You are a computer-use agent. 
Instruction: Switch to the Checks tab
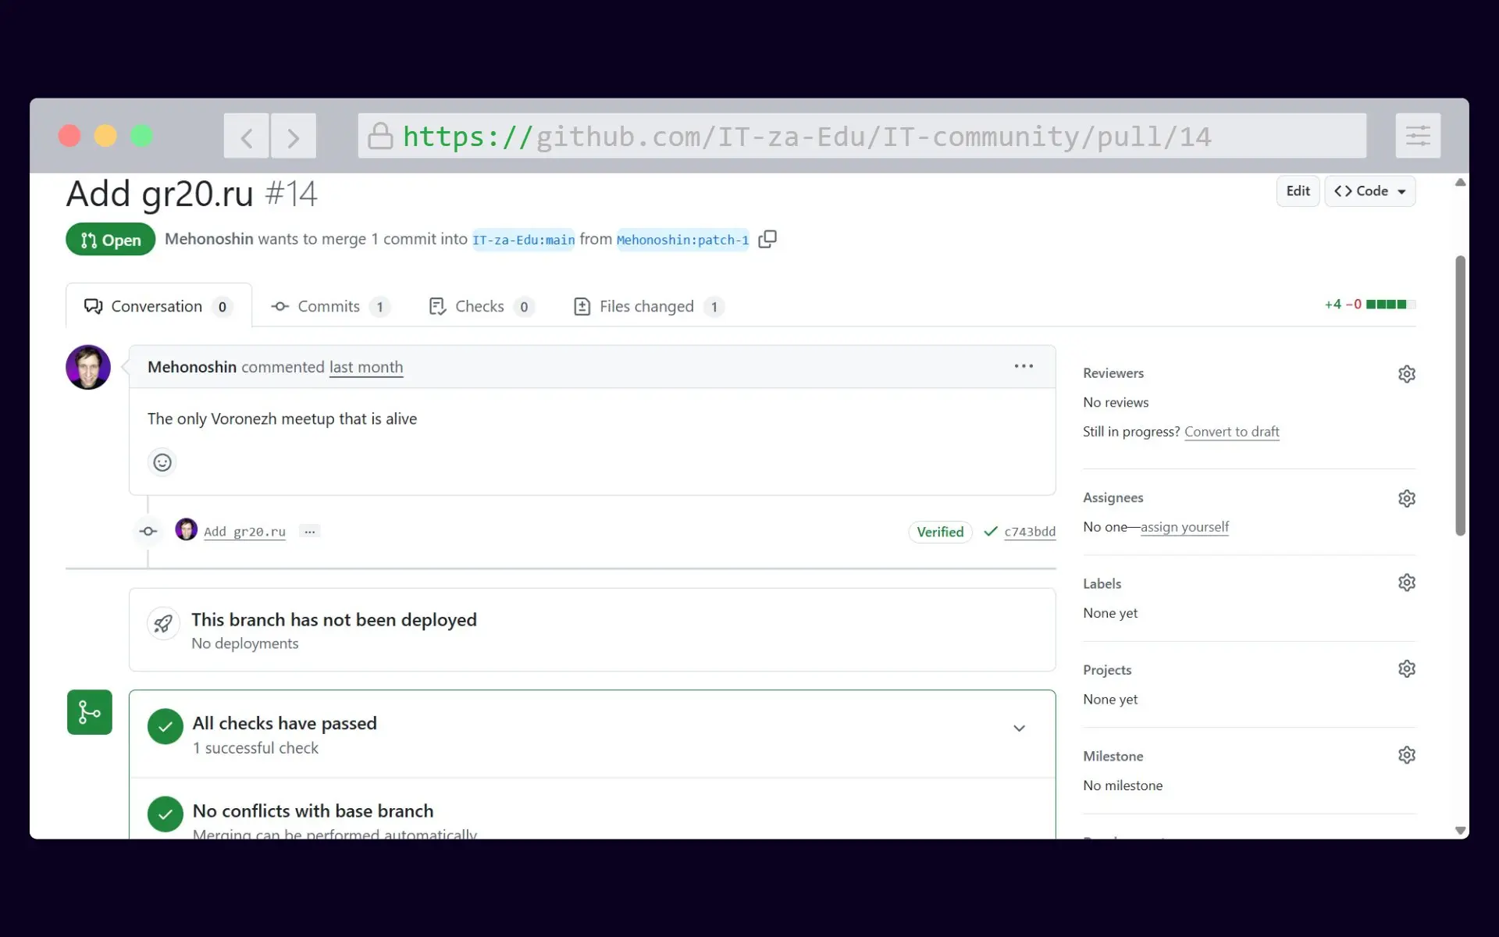pyautogui.click(x=481, y=306)
